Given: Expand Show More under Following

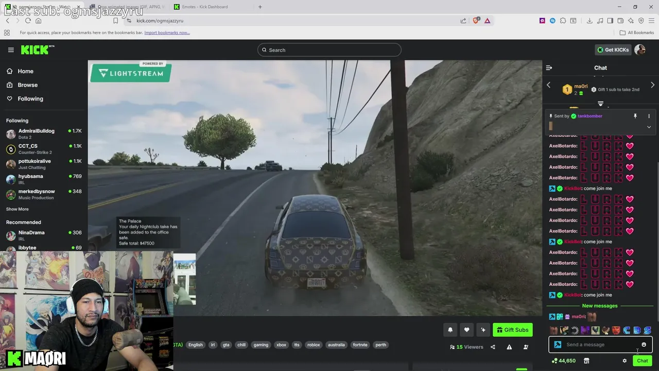Looking at the screenshot, I should [18, 209].
